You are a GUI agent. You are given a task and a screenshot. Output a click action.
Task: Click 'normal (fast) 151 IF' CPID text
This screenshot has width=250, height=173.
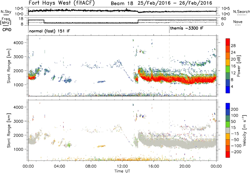point(50,31)
